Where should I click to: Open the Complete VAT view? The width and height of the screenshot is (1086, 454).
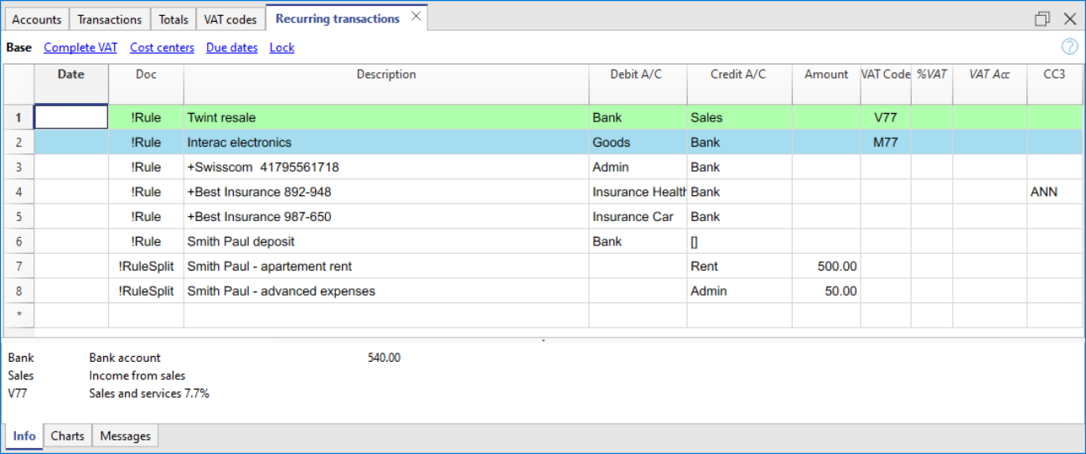[80, 48]
